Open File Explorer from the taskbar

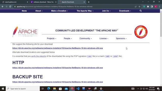pos(55,89)
